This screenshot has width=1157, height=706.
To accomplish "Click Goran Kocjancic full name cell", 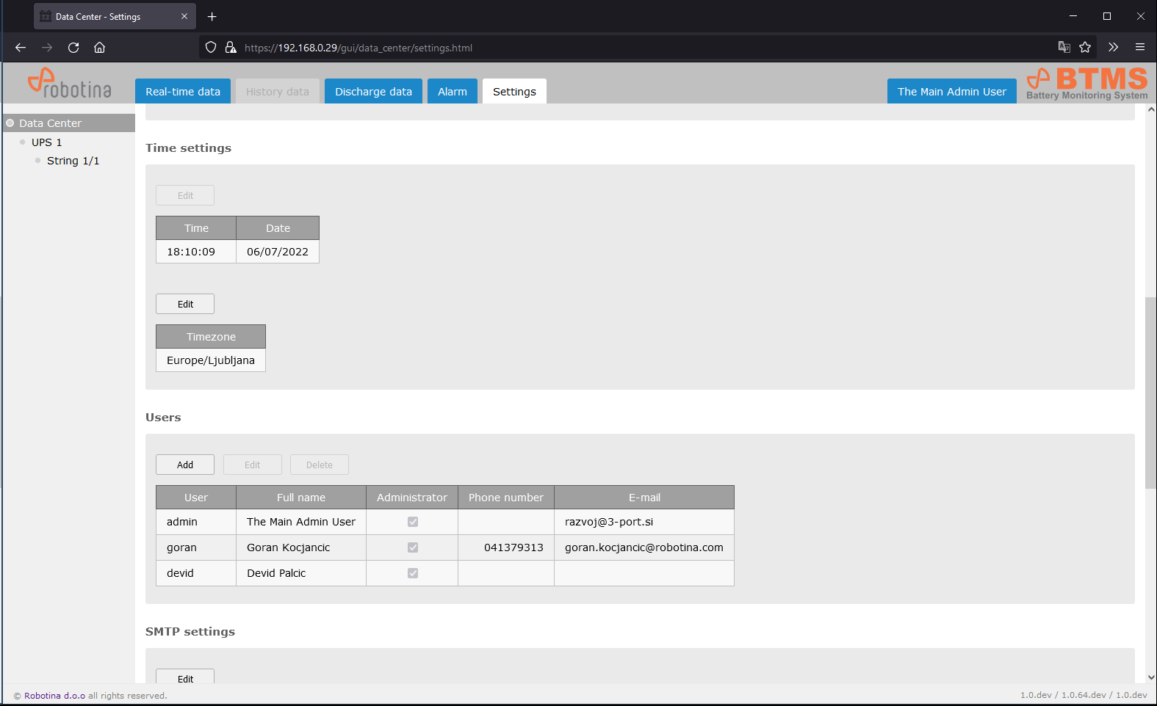I will coord(301,547).
